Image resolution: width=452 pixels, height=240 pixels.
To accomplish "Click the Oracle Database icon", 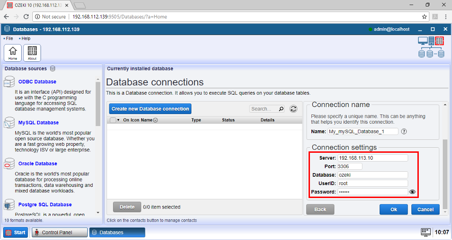I will pyautogui.click(x=9, y=164).
